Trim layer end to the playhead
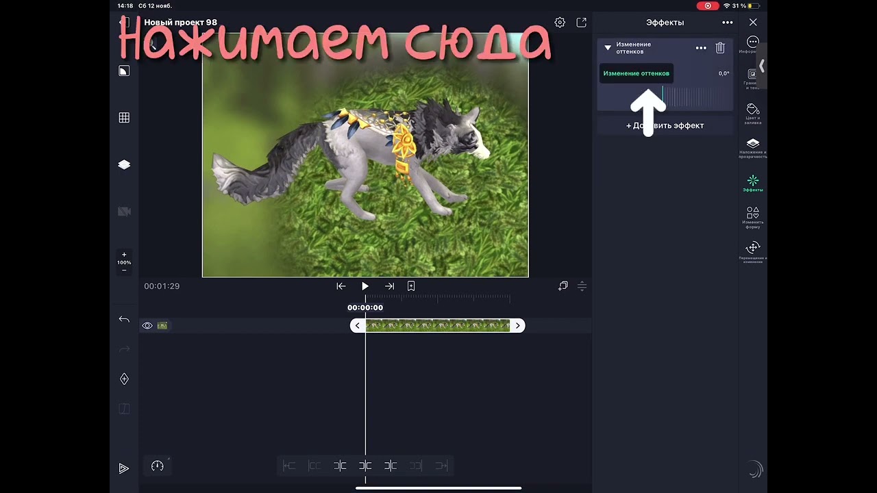This screenshot has height=493, width=877. [391, 466]
